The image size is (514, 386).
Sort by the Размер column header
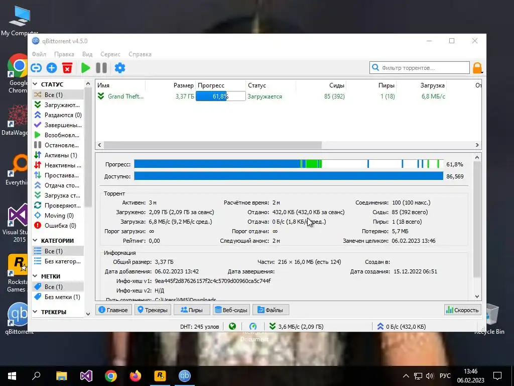(x=171, y=85)
